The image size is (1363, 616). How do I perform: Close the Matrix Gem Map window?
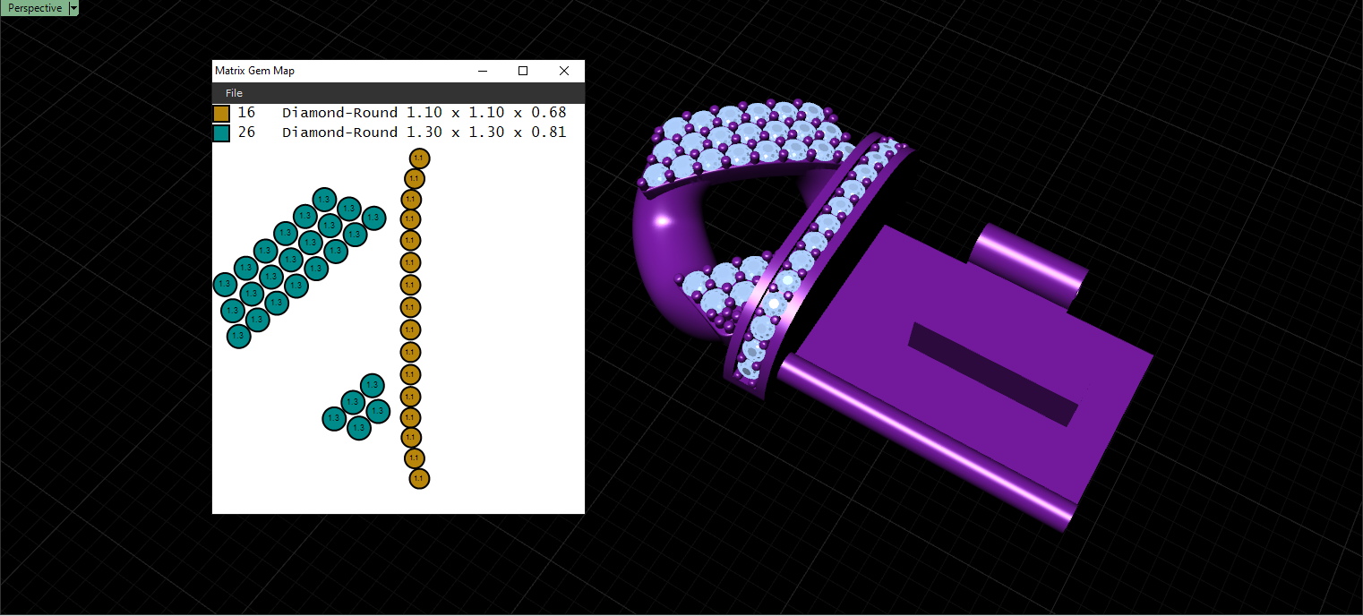pyautogui.click(x=564, y=71)
